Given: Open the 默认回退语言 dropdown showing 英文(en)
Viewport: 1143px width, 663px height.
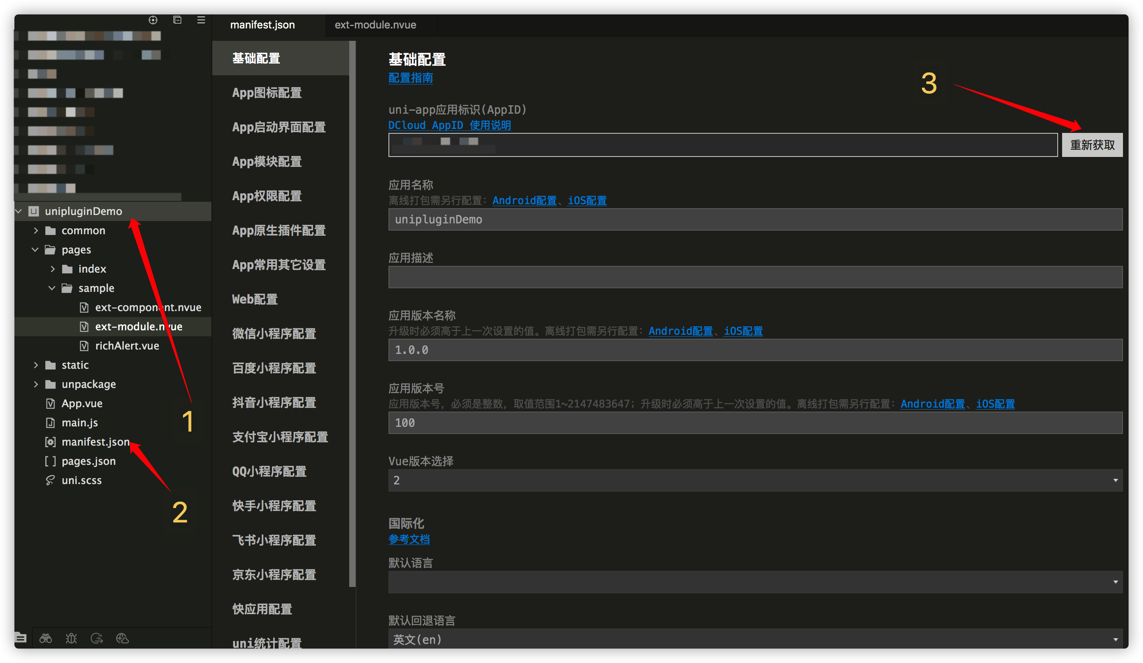Looking at the screenshot, I should click(755, 639).
